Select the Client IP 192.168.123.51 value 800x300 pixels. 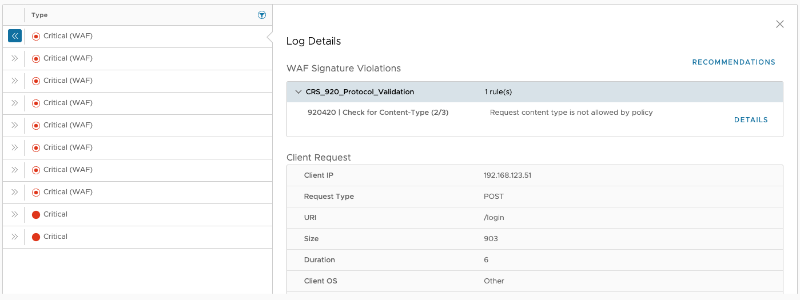tap(507, 175)
